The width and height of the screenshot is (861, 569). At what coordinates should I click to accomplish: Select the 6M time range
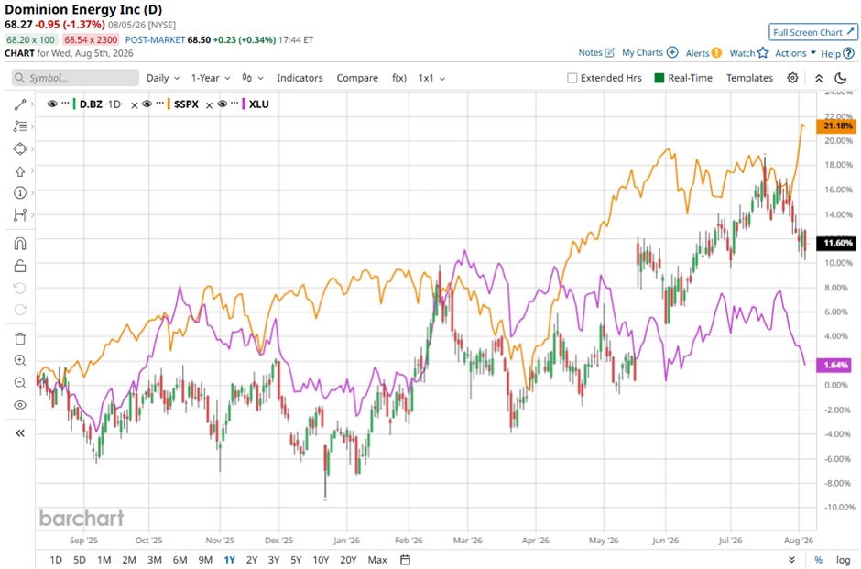coord(180,560)
